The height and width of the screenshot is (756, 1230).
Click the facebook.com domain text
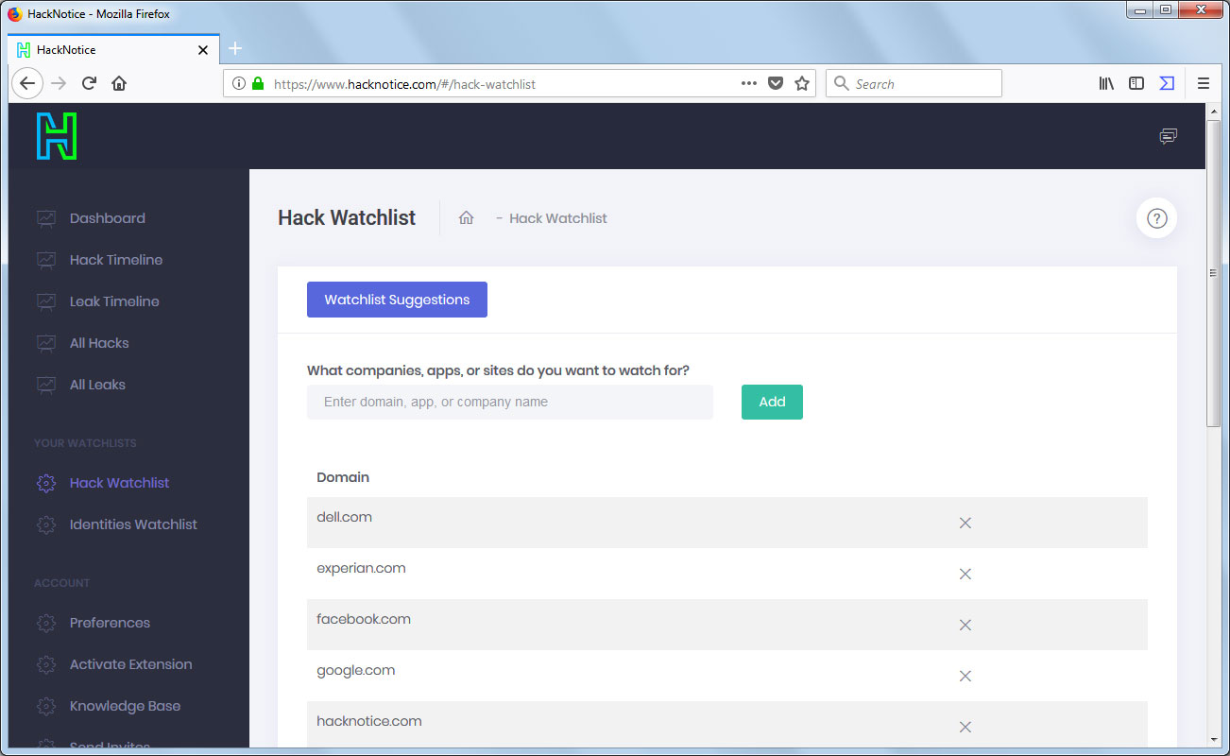point(364,619)
